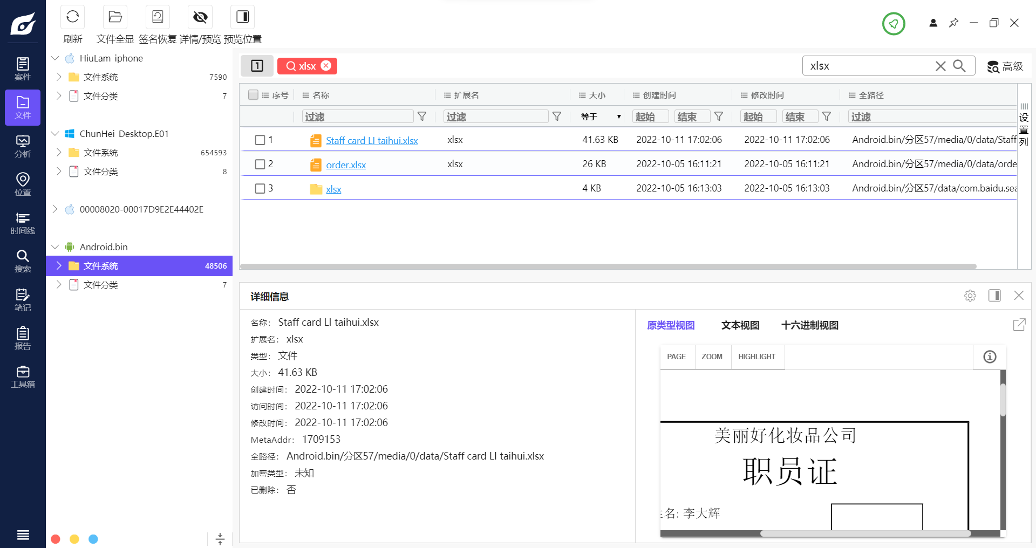This screenshot has width=1036, height=548.
Task: Click the name column filter funnel
Action: pyautogui.click(x=422, y=117)
